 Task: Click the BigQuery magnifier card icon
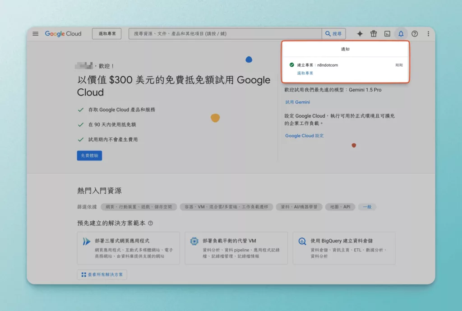pos(302,241)
